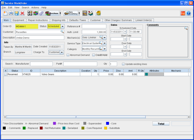Image resolution: width=194 pixels, height=140 pixels.
Task: Click the Purchase toolbar button
Action: (52, 13)
